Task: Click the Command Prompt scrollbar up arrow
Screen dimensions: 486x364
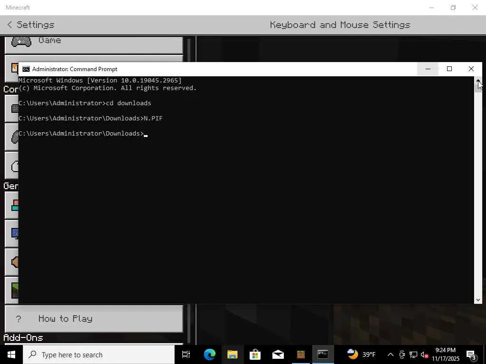Action: (x=478, y=81)
